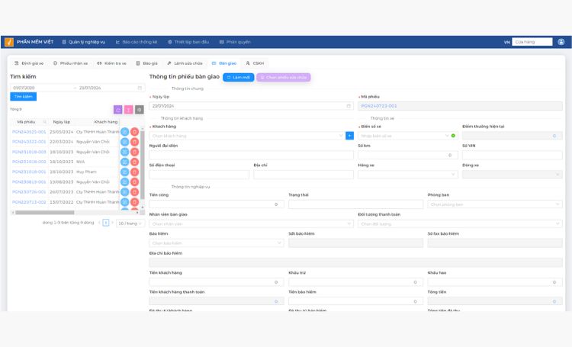The image size is (572, 347).
Task: Click the Tìm kiếm button
Action: (x=23, y=97)
